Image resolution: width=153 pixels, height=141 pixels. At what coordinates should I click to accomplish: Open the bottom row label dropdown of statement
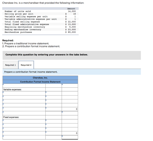click(x=24, y=137)
